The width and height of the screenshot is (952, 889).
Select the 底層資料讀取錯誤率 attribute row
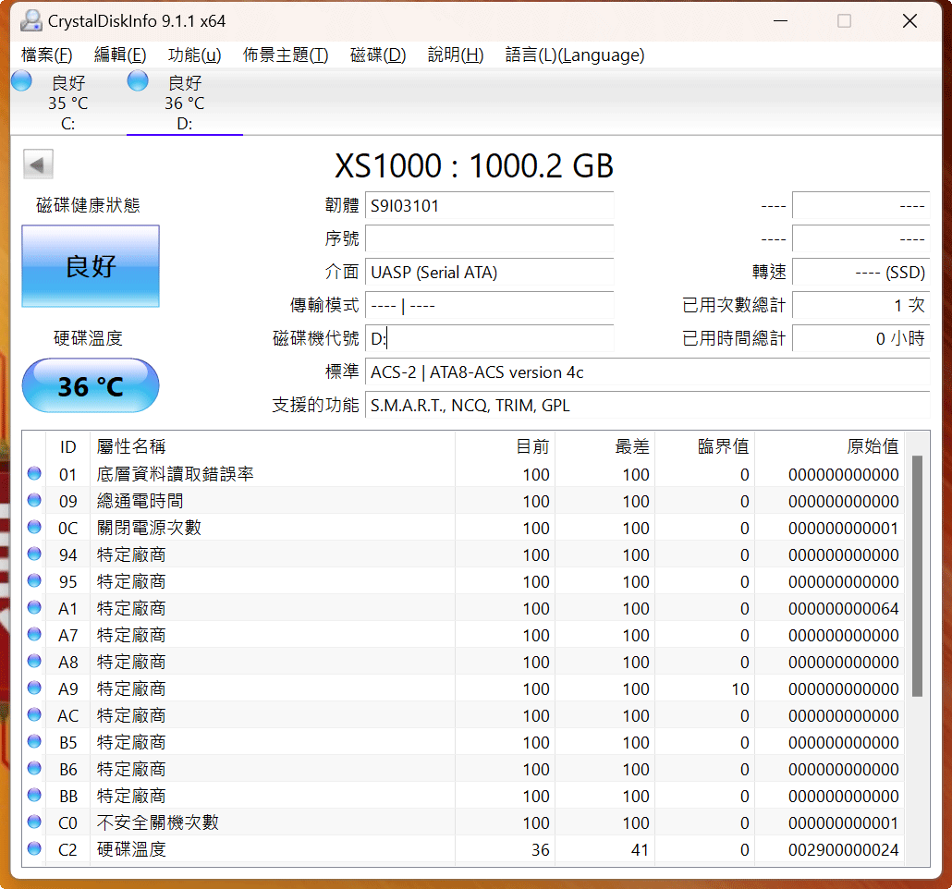[463, 474]
